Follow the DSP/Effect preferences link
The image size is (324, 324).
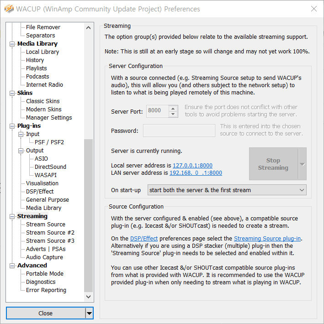click(144, 239)
